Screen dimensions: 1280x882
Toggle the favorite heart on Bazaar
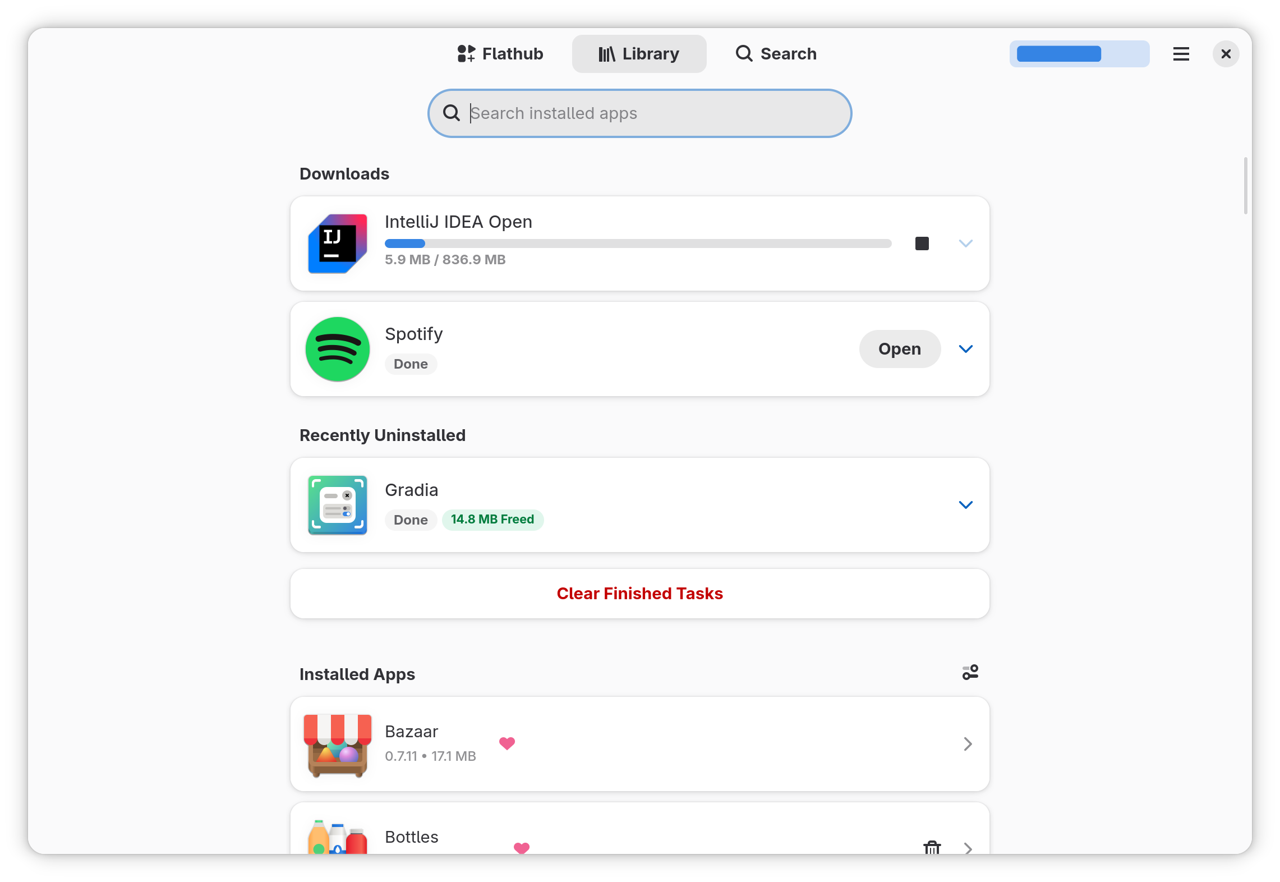507,743
